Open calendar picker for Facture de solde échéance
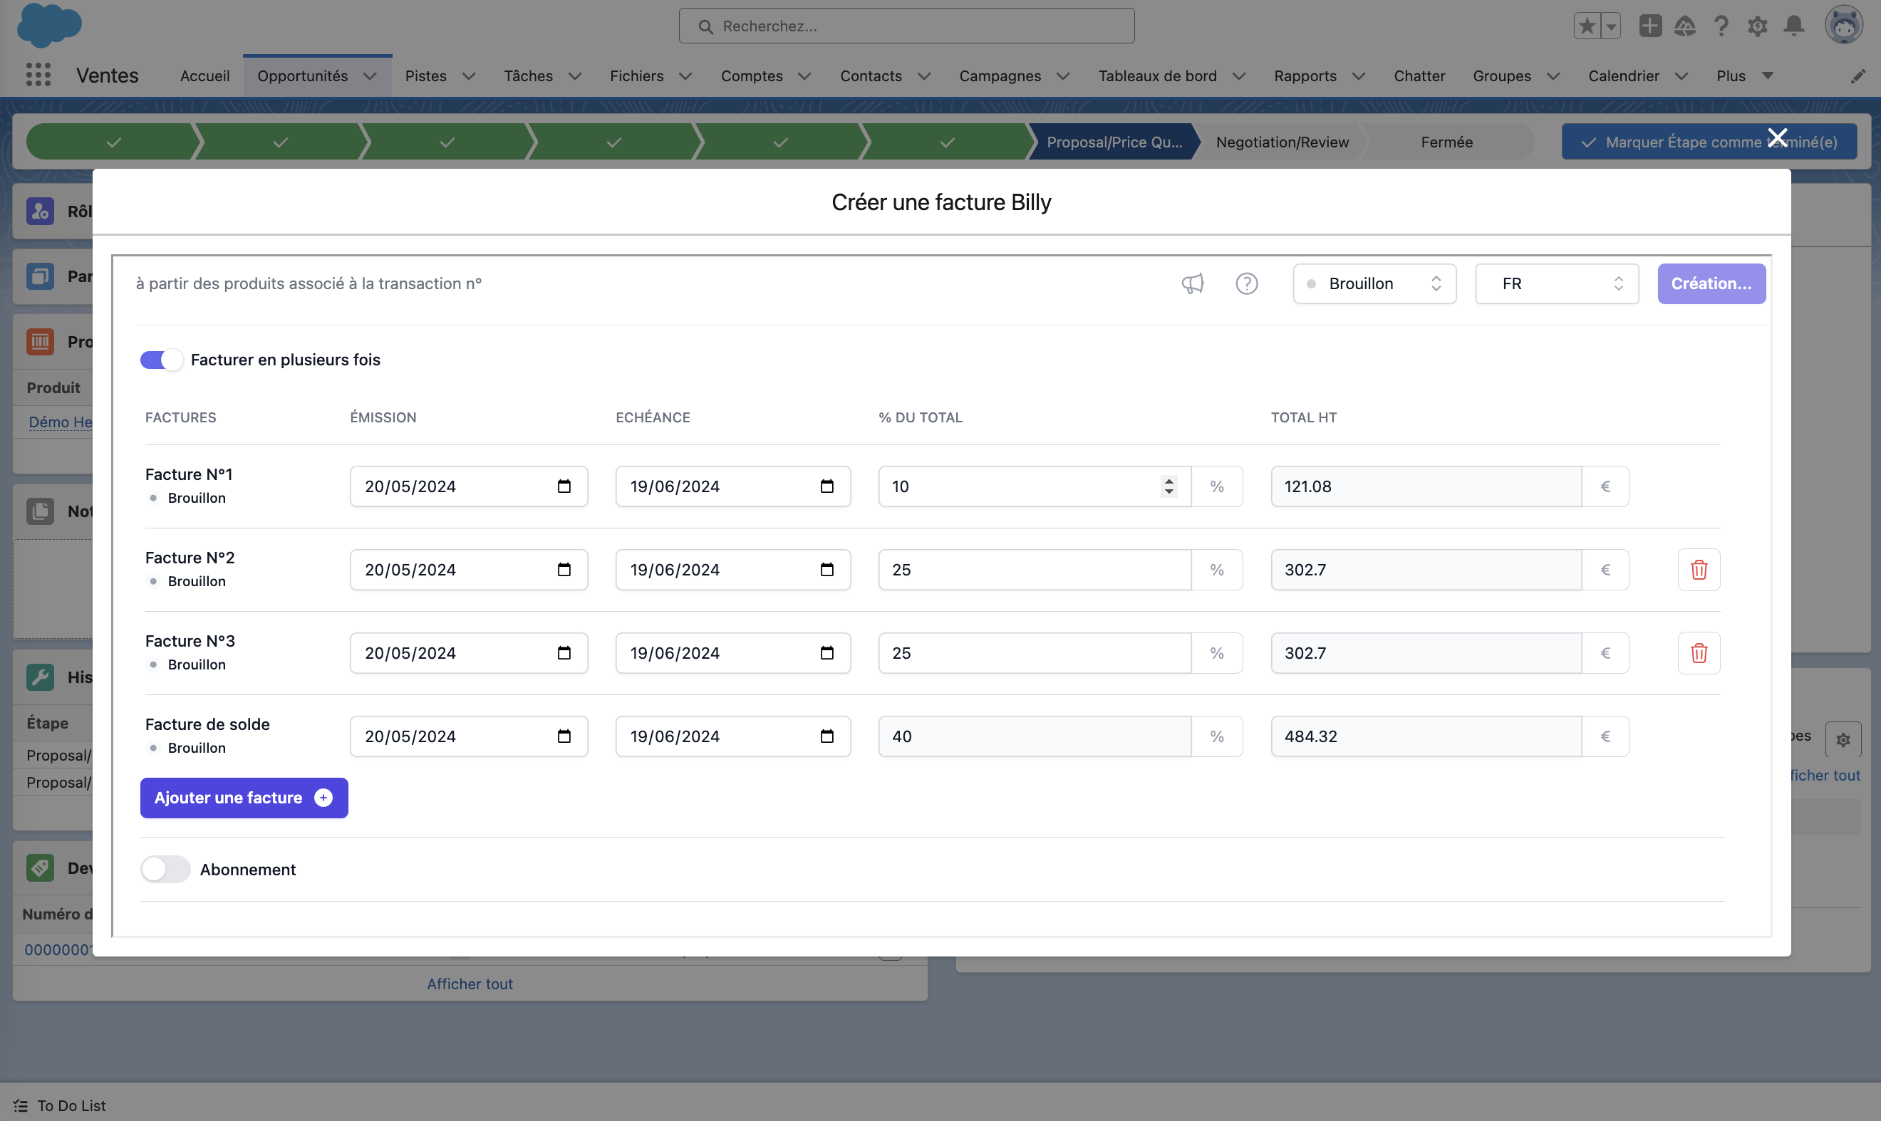 pyautogui.click(x=826, y=736)
